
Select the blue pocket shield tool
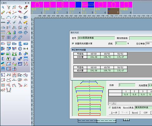tap(9, 44)
